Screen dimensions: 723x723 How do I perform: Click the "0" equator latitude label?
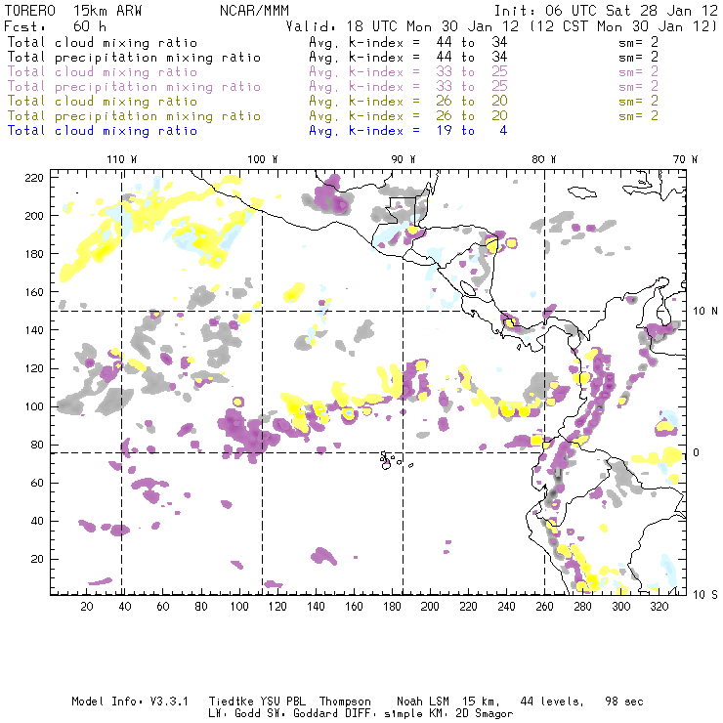[697, 452]
